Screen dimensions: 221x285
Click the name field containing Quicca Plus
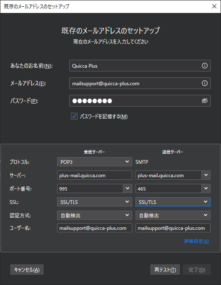pyautogui.click(x=140, y=66)
